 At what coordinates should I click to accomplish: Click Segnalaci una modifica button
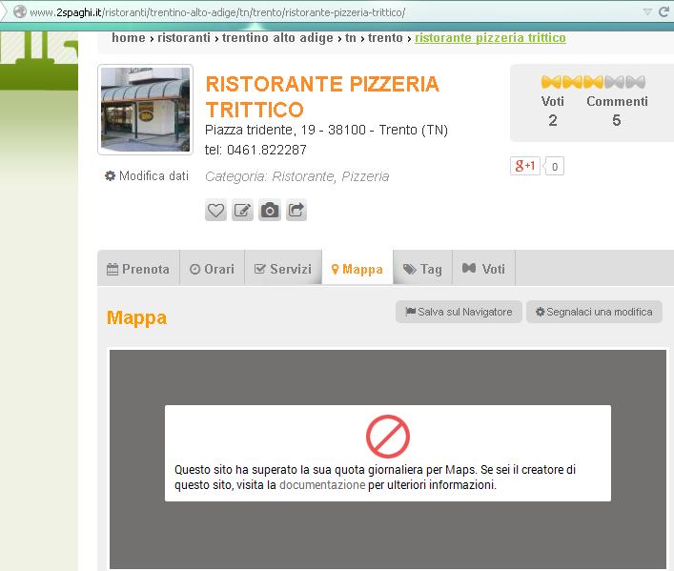tap(593, 312)
